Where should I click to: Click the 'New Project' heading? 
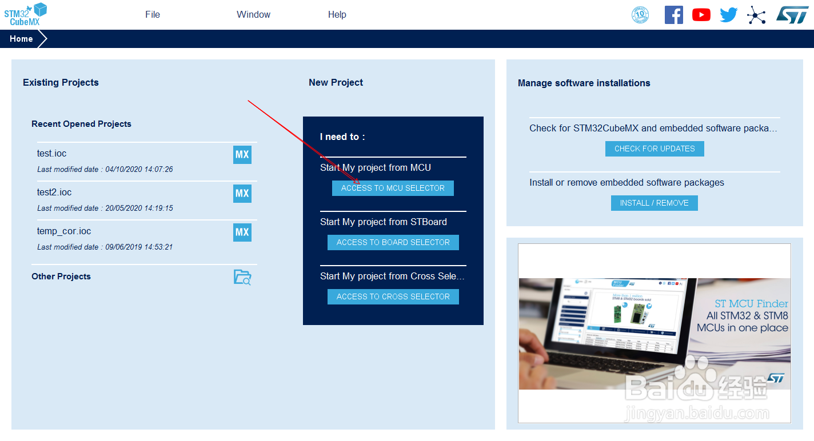tap(336, 82)
